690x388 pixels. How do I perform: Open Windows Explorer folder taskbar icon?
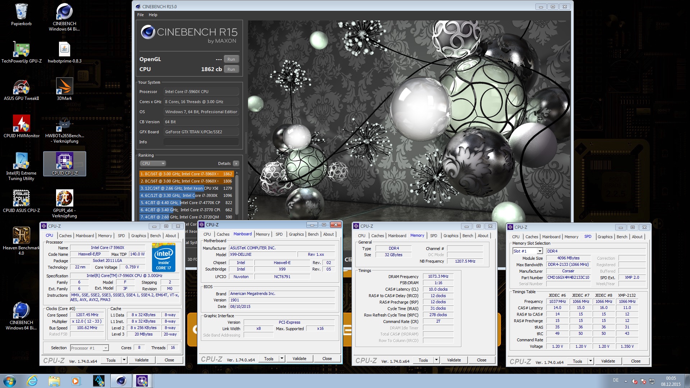click(54, 381)
